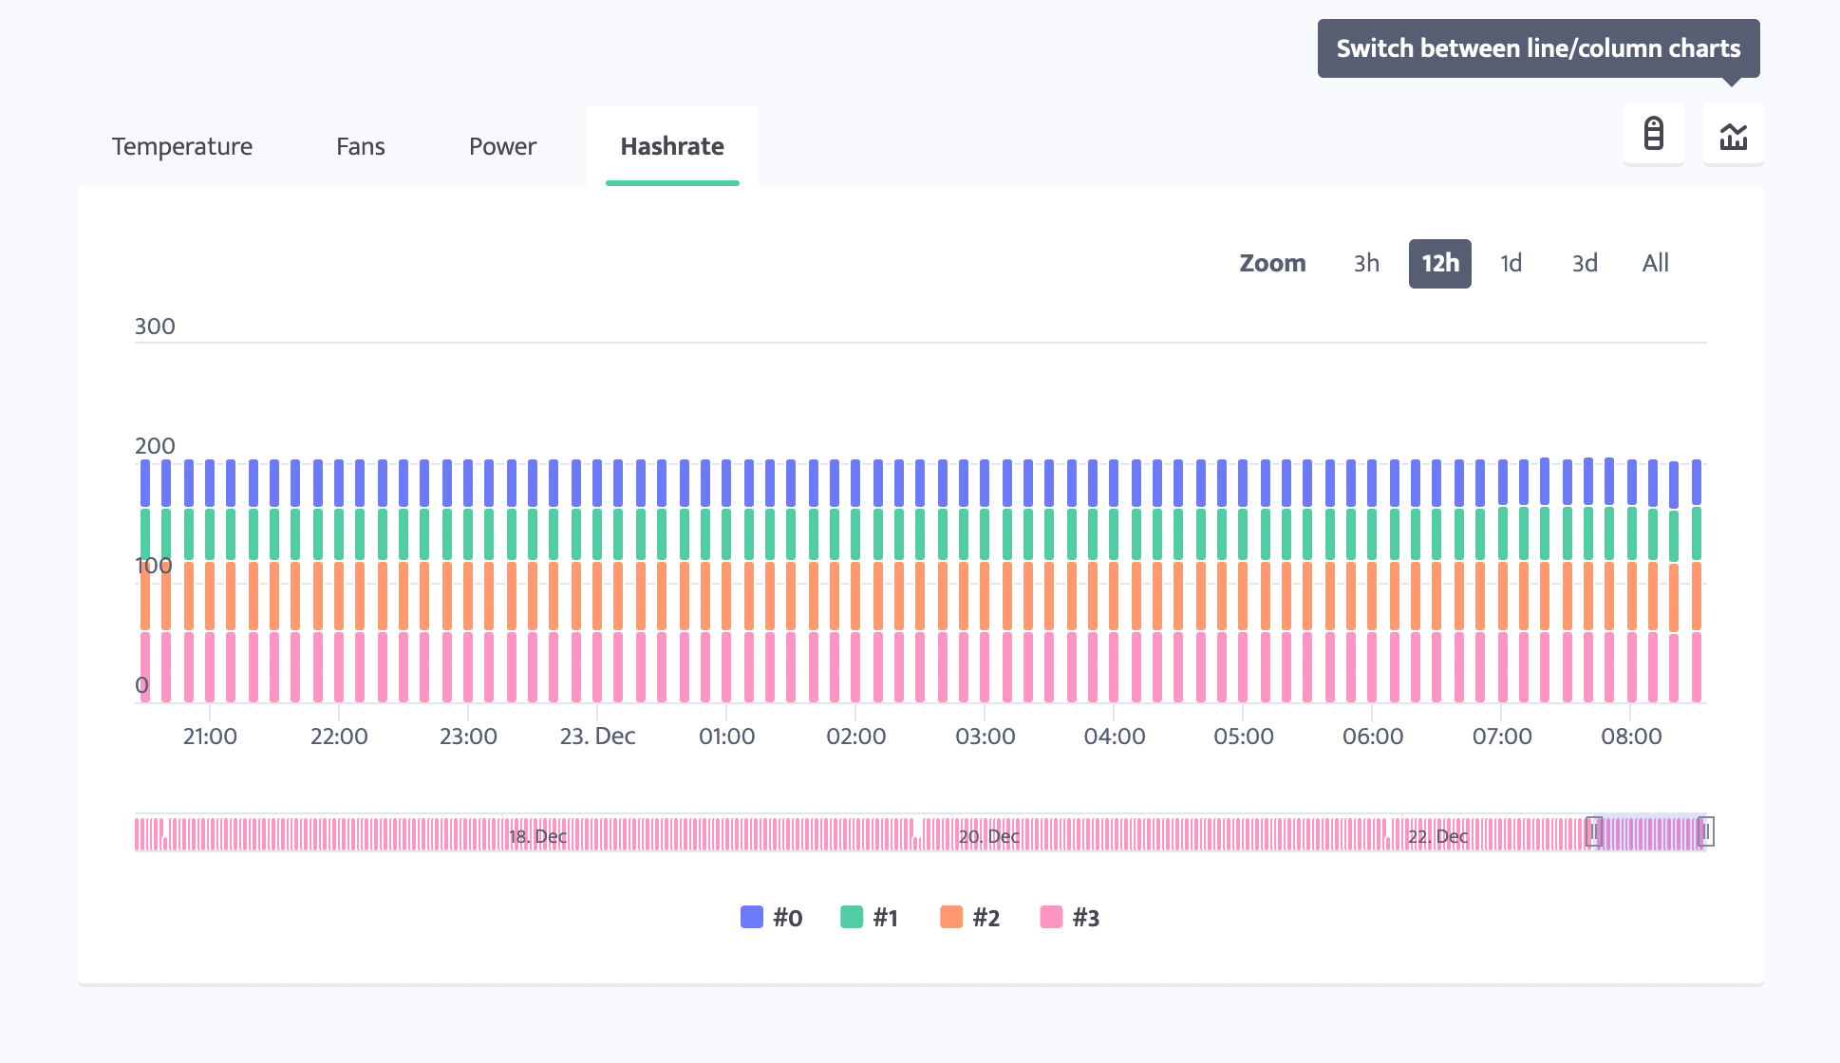
Task: Switch to the Fans tab
Action: tap(361, 146)
